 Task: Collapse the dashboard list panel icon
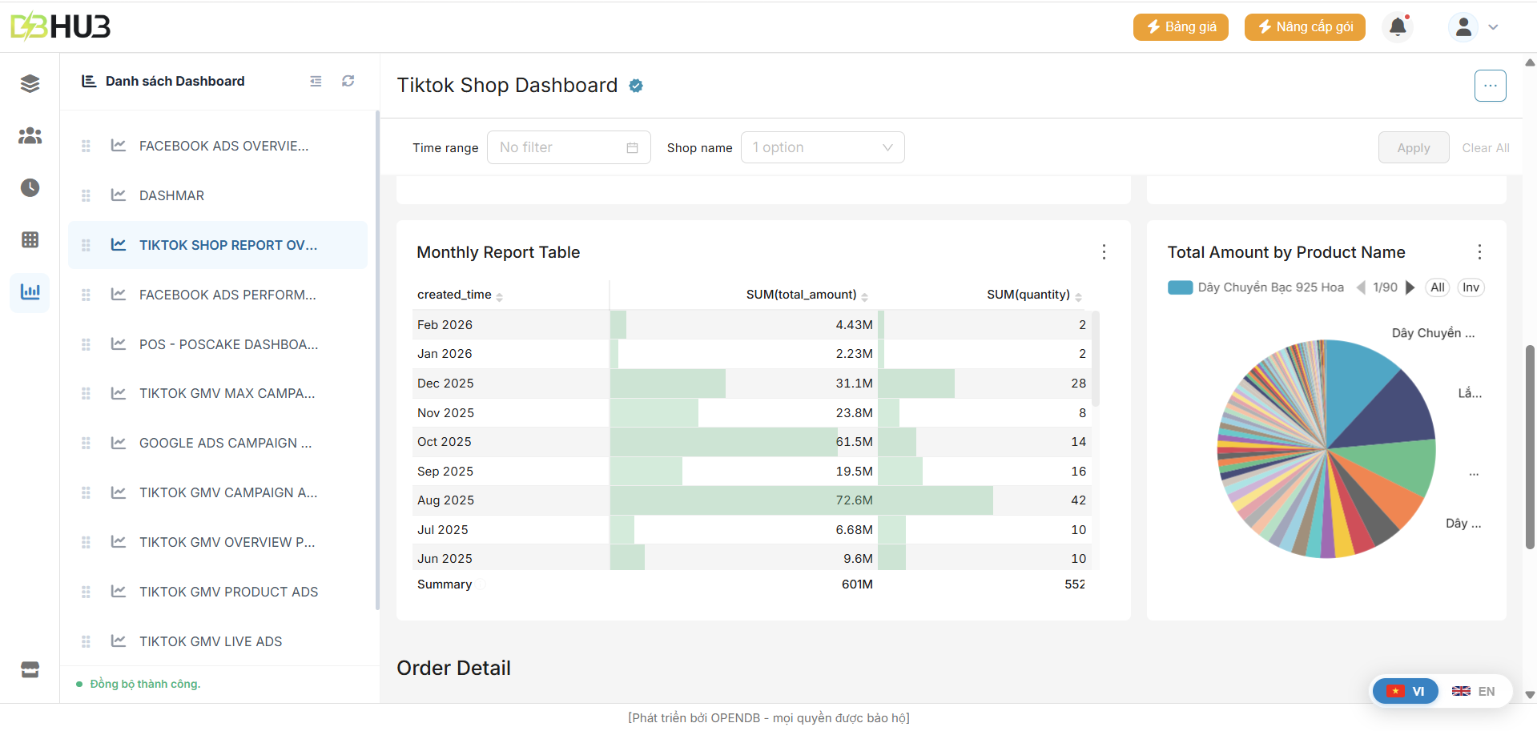click(316, 81)
